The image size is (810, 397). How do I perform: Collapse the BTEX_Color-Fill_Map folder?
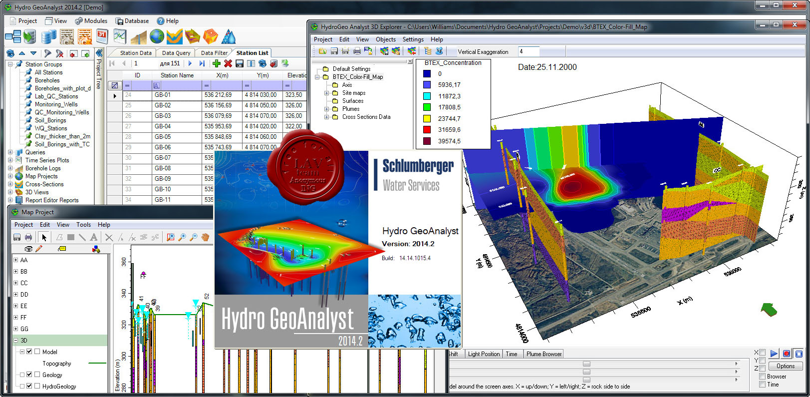click(317, 77)
